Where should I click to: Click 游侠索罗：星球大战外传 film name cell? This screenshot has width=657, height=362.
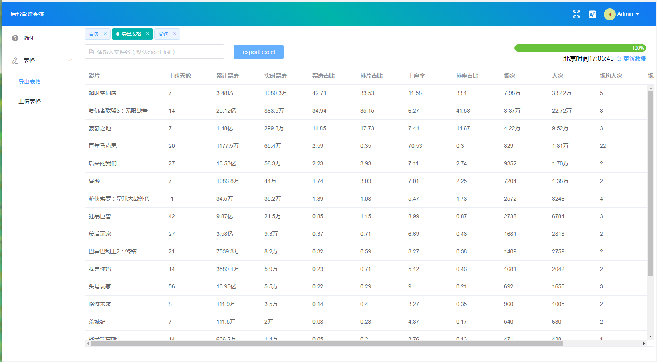[119, 199]
